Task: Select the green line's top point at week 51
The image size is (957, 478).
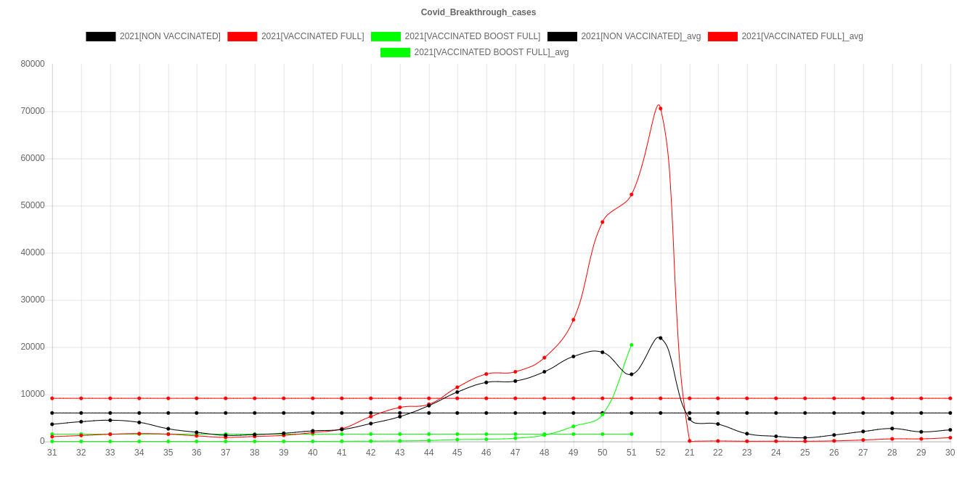Action: click(x=631, y=345)
